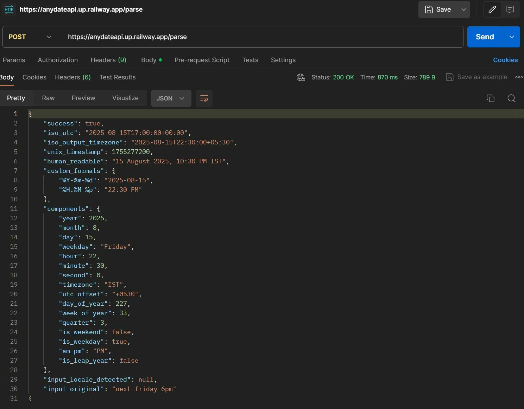Image resolution: width=524 pixels, height=409 pixels.
Task: Click the search response icon
Action: point(512,98)
